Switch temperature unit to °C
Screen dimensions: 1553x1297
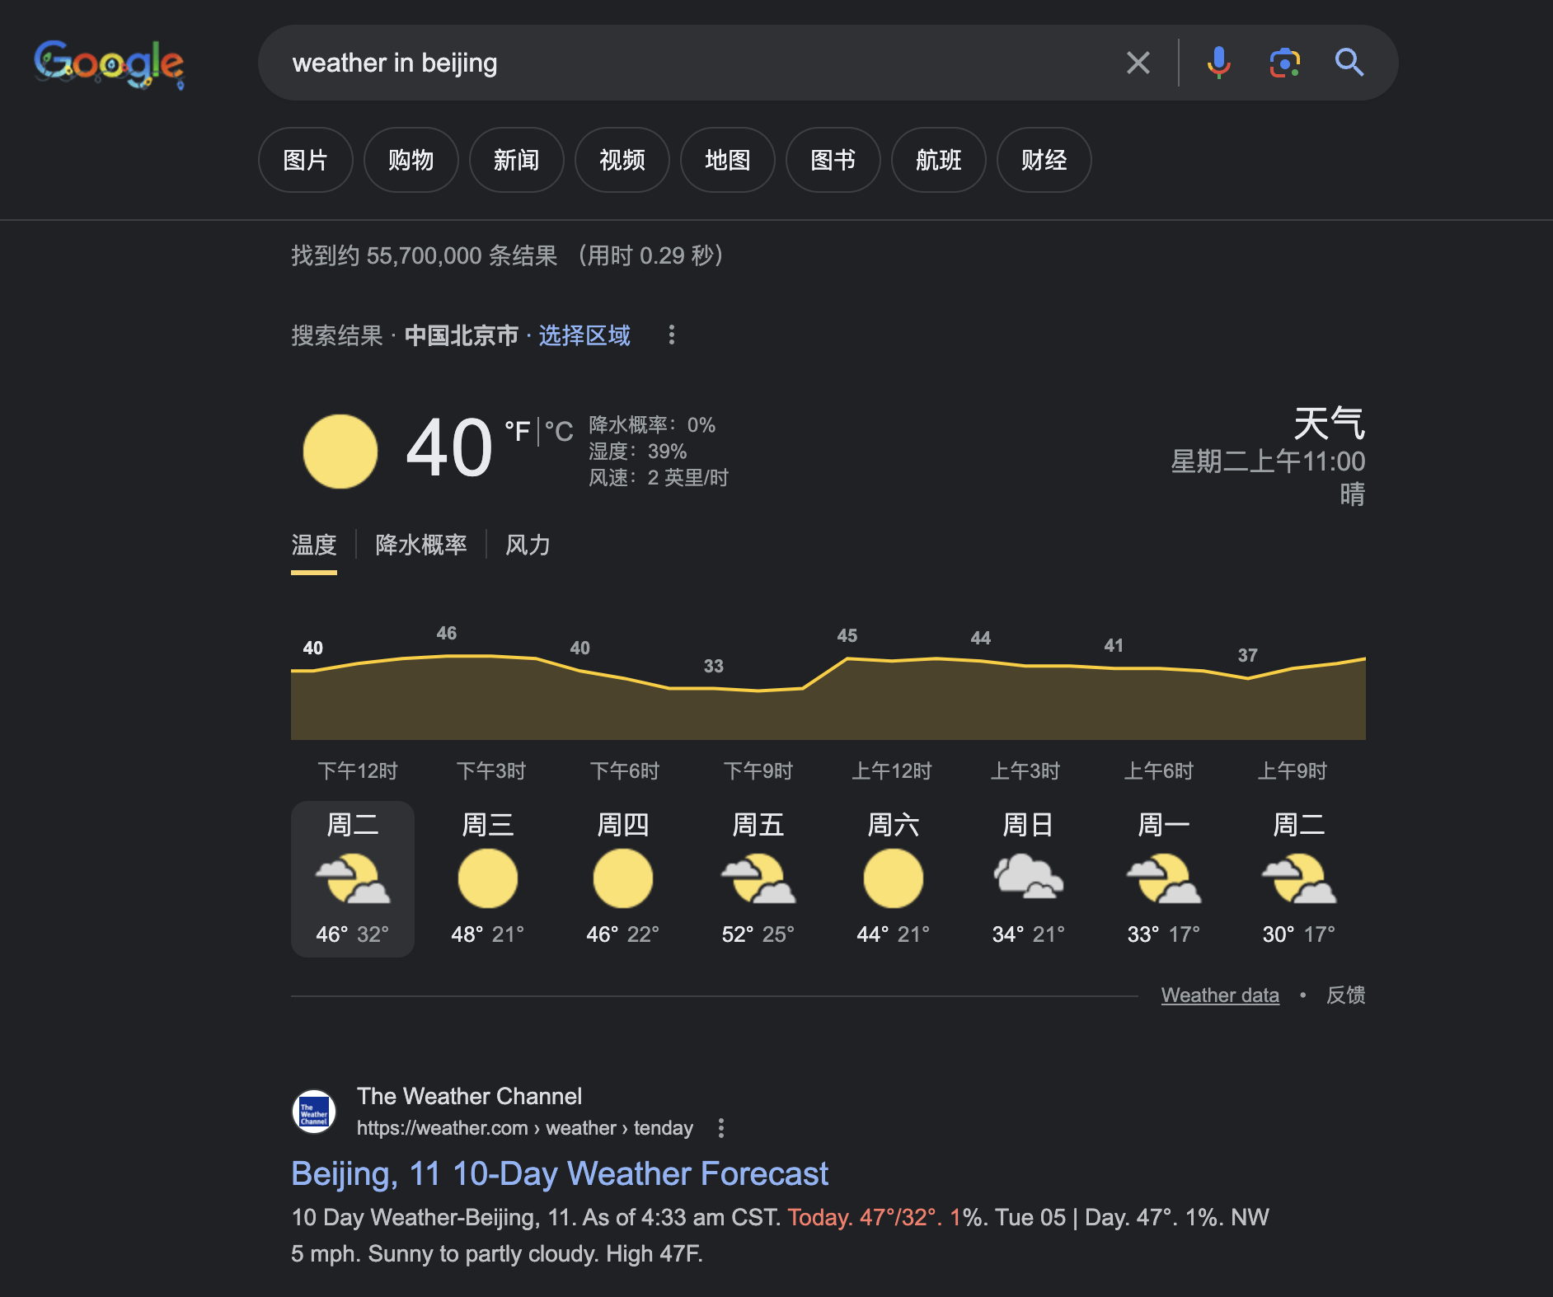(x=559, y=431)
